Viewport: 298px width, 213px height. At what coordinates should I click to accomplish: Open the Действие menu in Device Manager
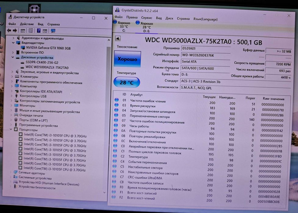(27, 24)
